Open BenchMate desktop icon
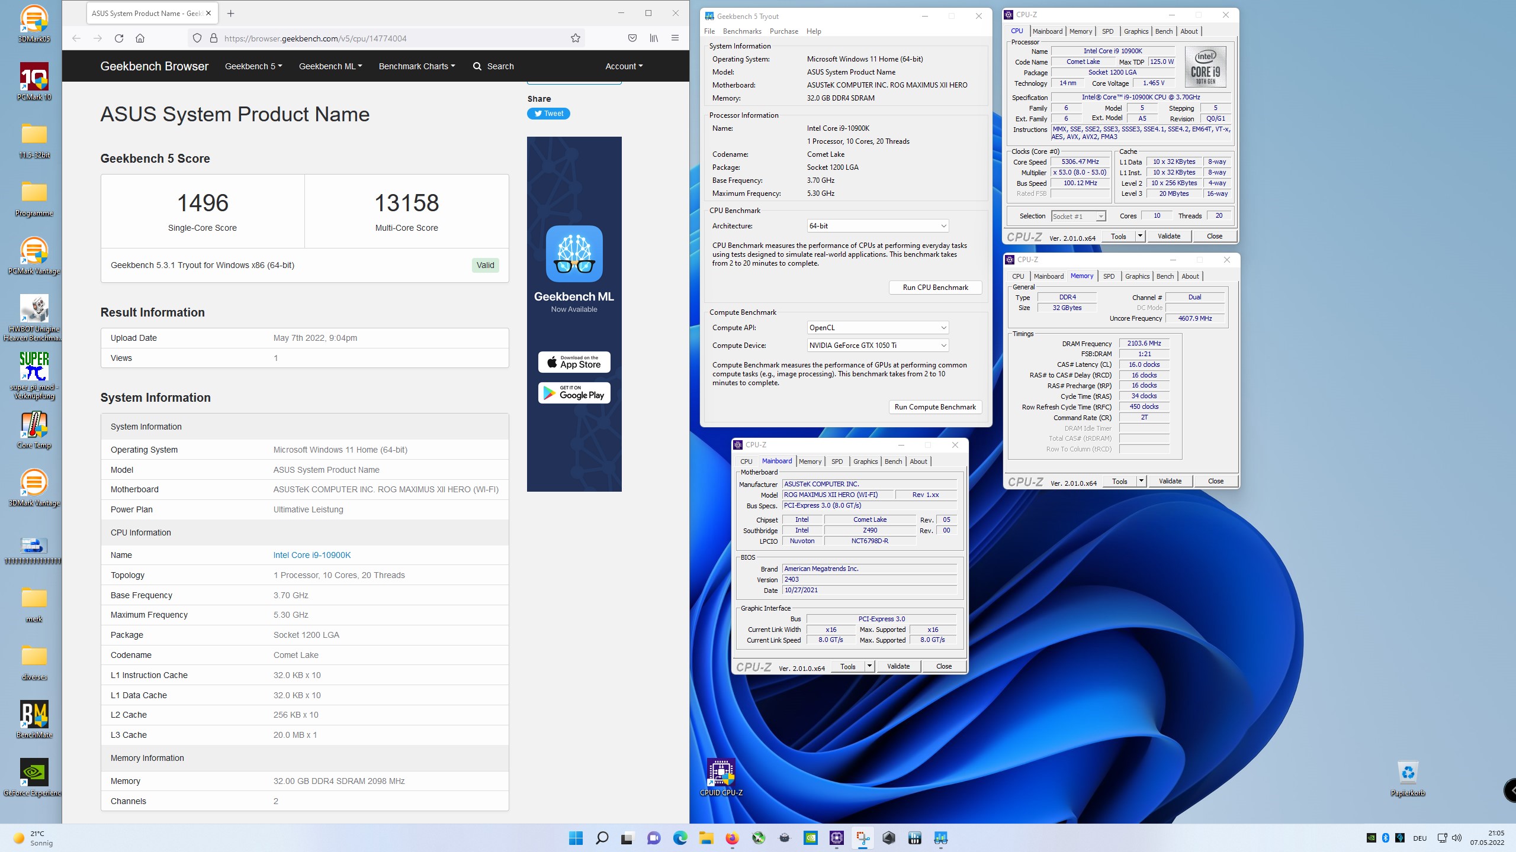The width and height of the screenshot is (1516, 852). 34,719
